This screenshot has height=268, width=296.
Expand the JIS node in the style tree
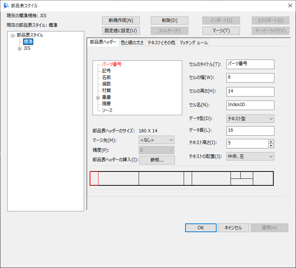click(19, 48)
